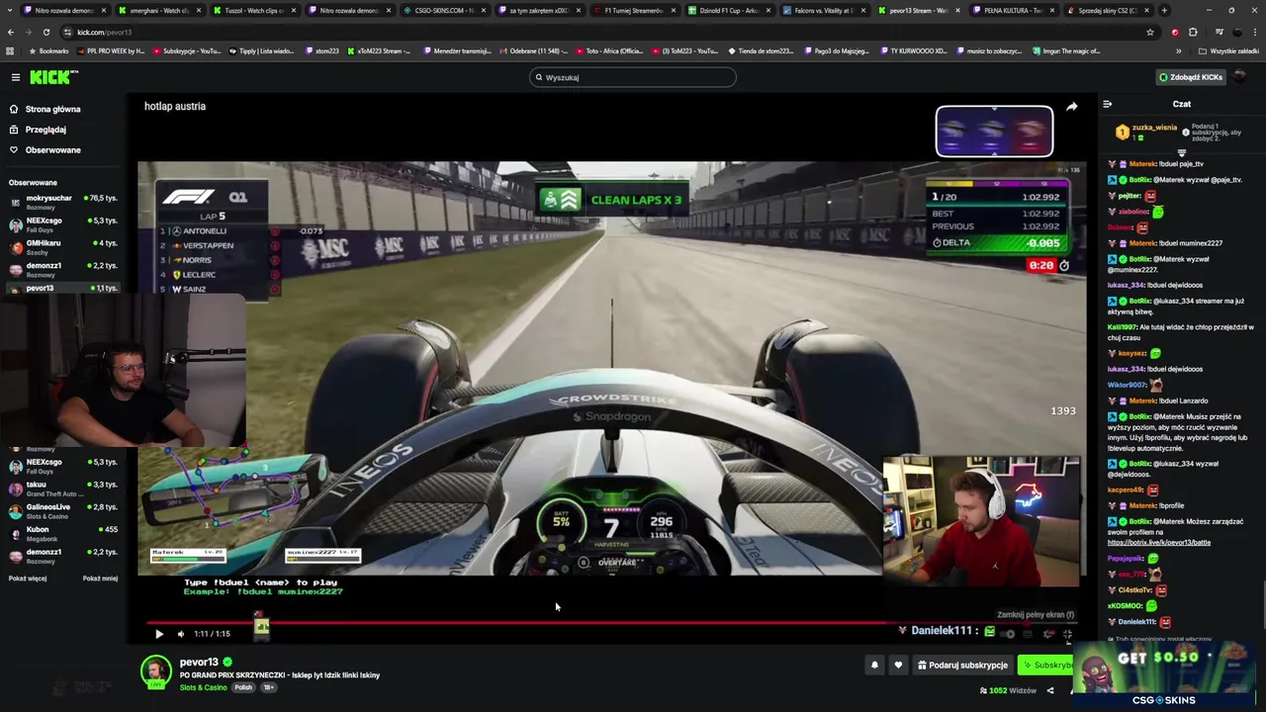Screen dimensions: 1266x712
Task: Open Przeglądaj in the sidebar
Action: coord(45,130)
